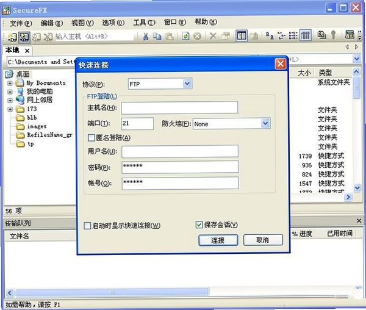Switch to details view icon
Screen dimensions: 366x310
tap(306, 35)
